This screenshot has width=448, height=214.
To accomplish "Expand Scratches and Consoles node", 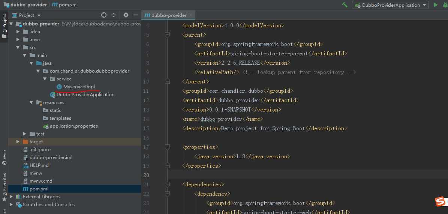I will (x=11, y=205).
